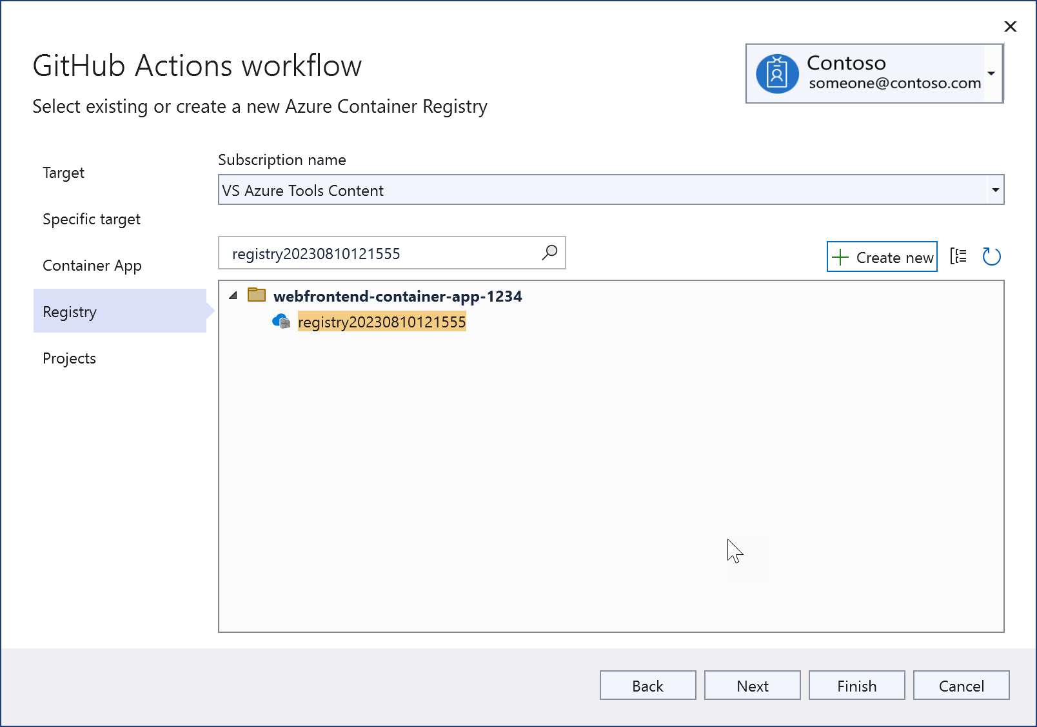Open the Contoso account switcher dropdown

992,73
